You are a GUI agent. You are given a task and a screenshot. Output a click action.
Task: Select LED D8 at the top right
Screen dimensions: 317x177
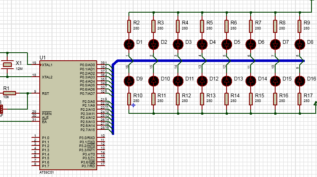pos(300,44)
